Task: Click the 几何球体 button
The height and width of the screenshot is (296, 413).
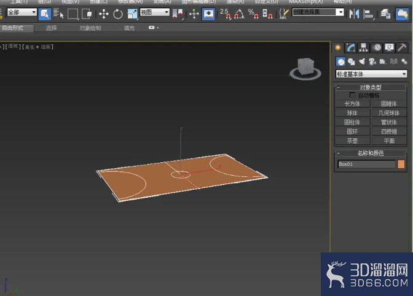Action: [x=389, y=113]
